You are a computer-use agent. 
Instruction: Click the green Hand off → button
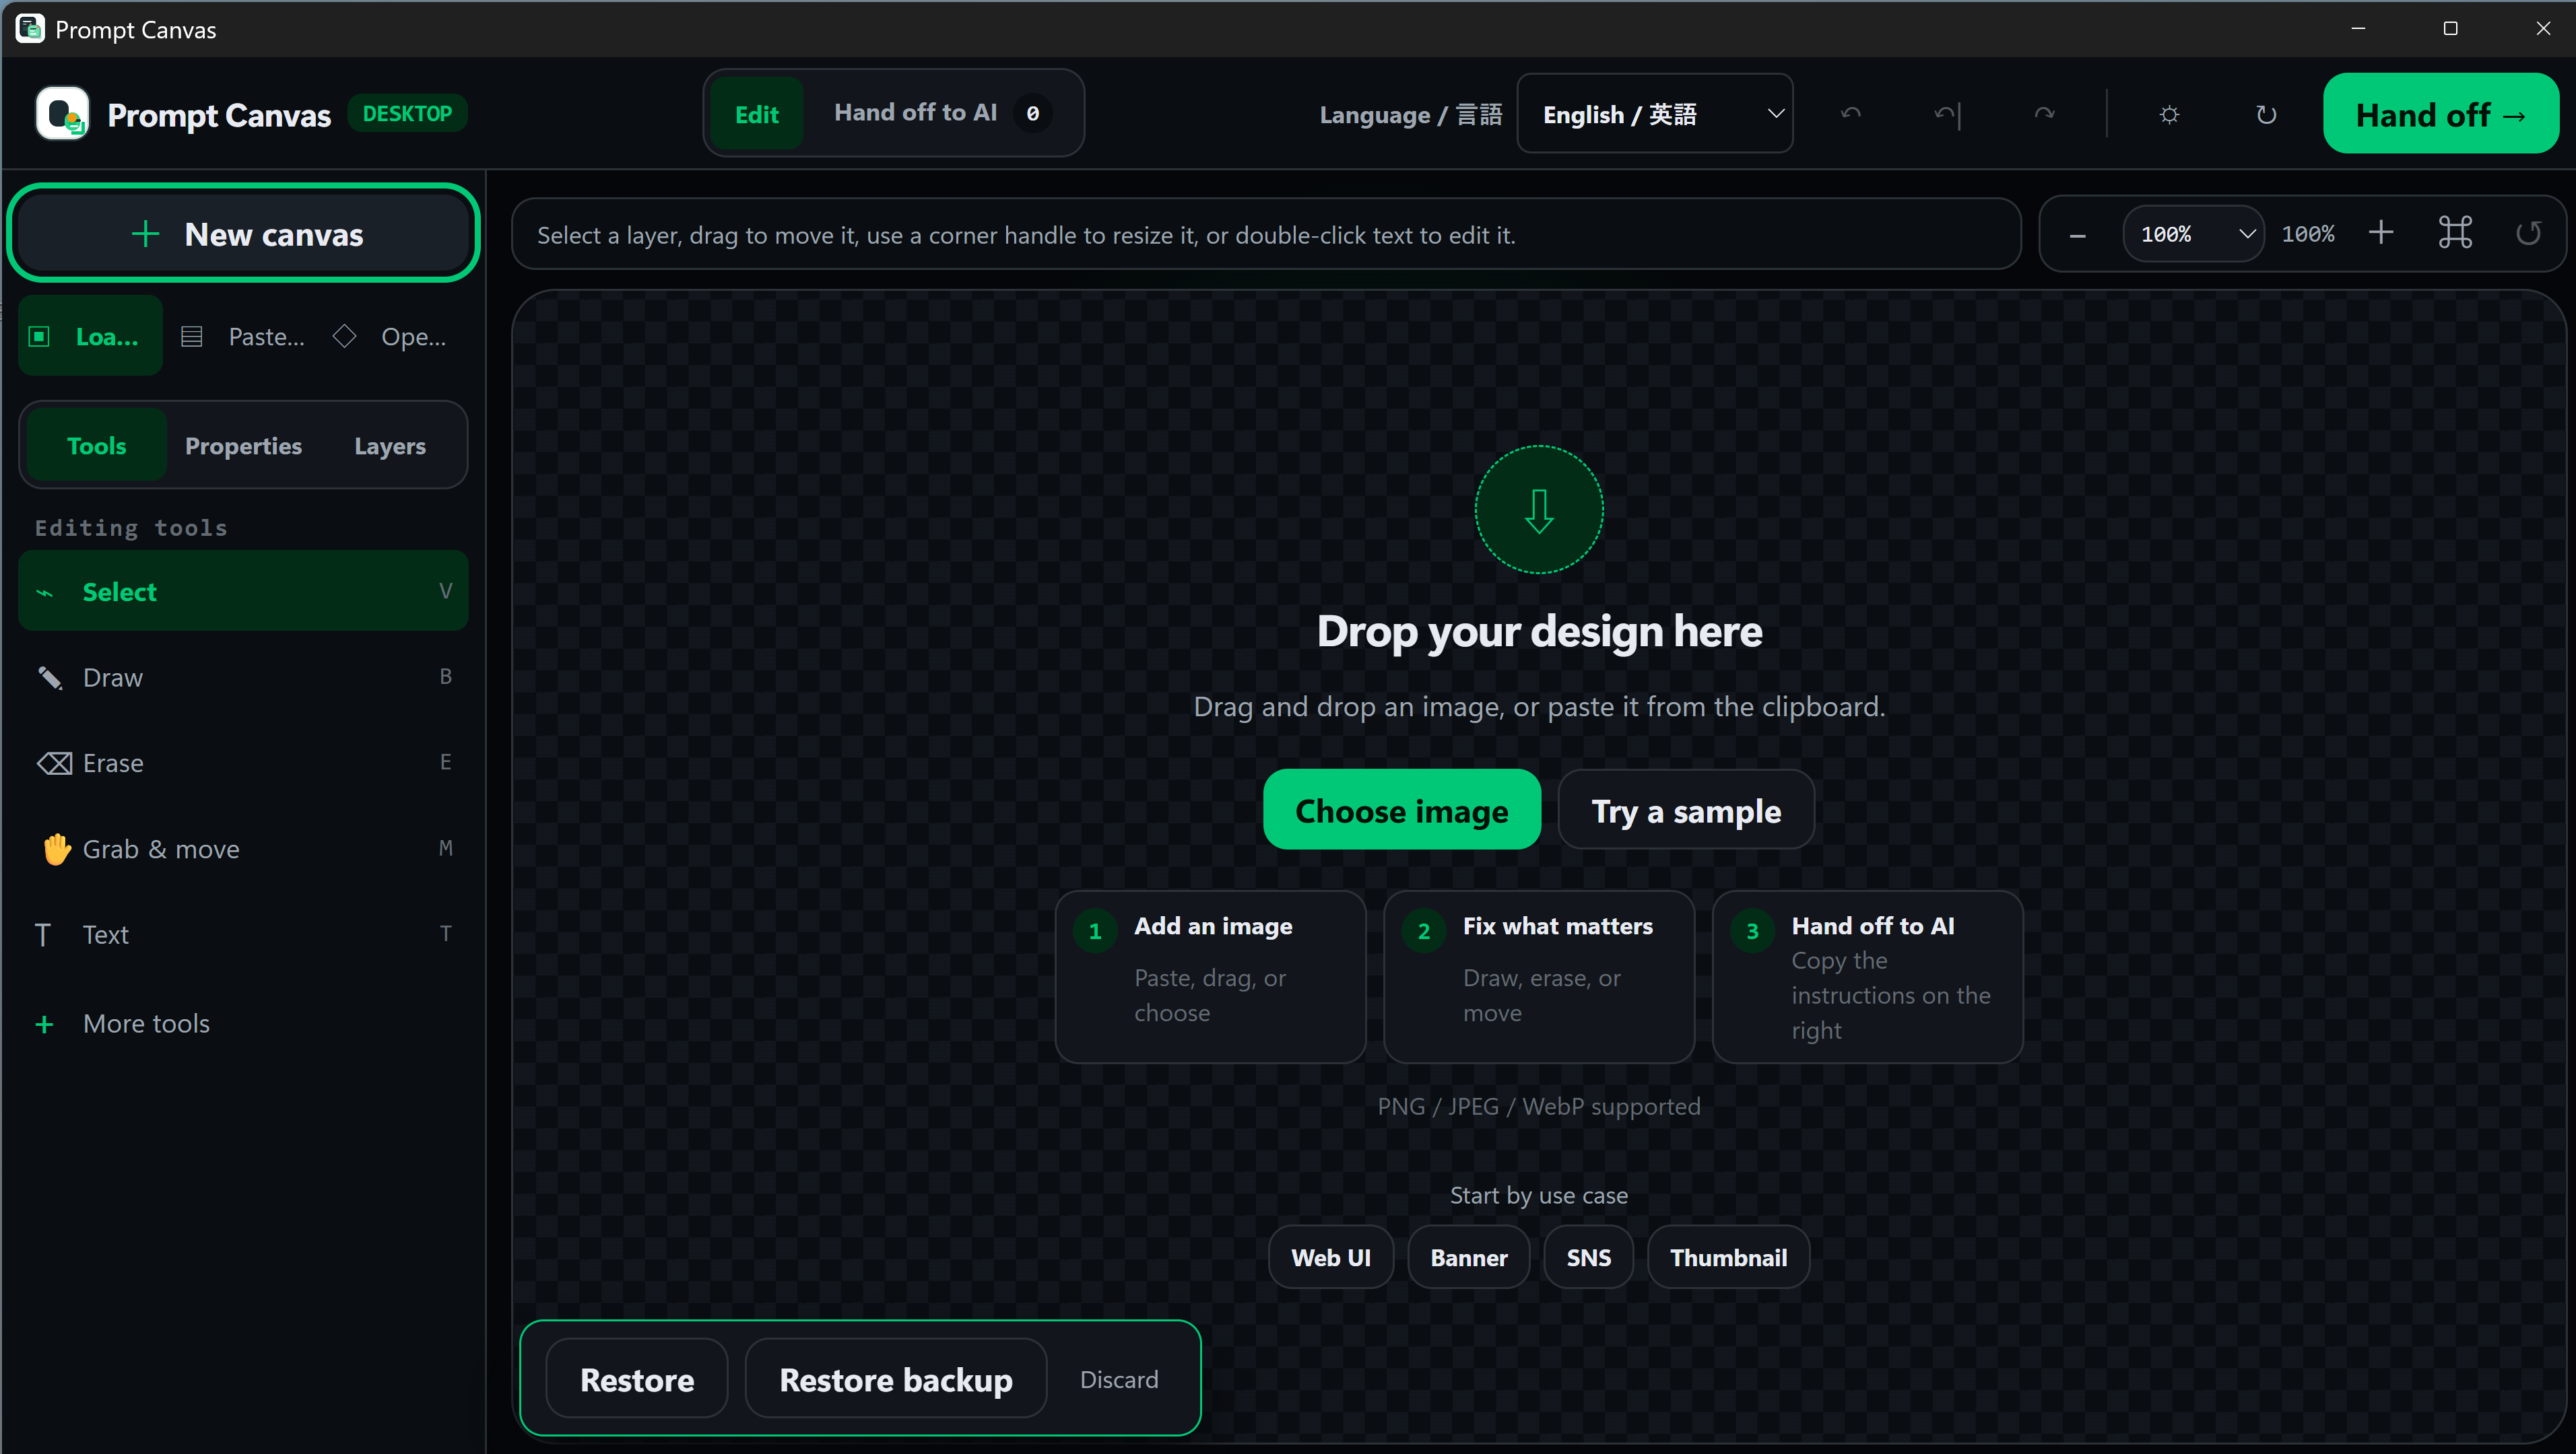coord(2440,114)
